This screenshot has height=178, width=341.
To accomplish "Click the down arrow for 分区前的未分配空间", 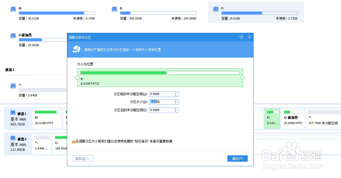I will tap(175, 95).
